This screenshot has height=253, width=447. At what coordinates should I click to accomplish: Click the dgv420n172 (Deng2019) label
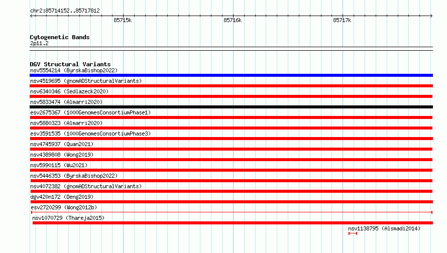(62, 197)
